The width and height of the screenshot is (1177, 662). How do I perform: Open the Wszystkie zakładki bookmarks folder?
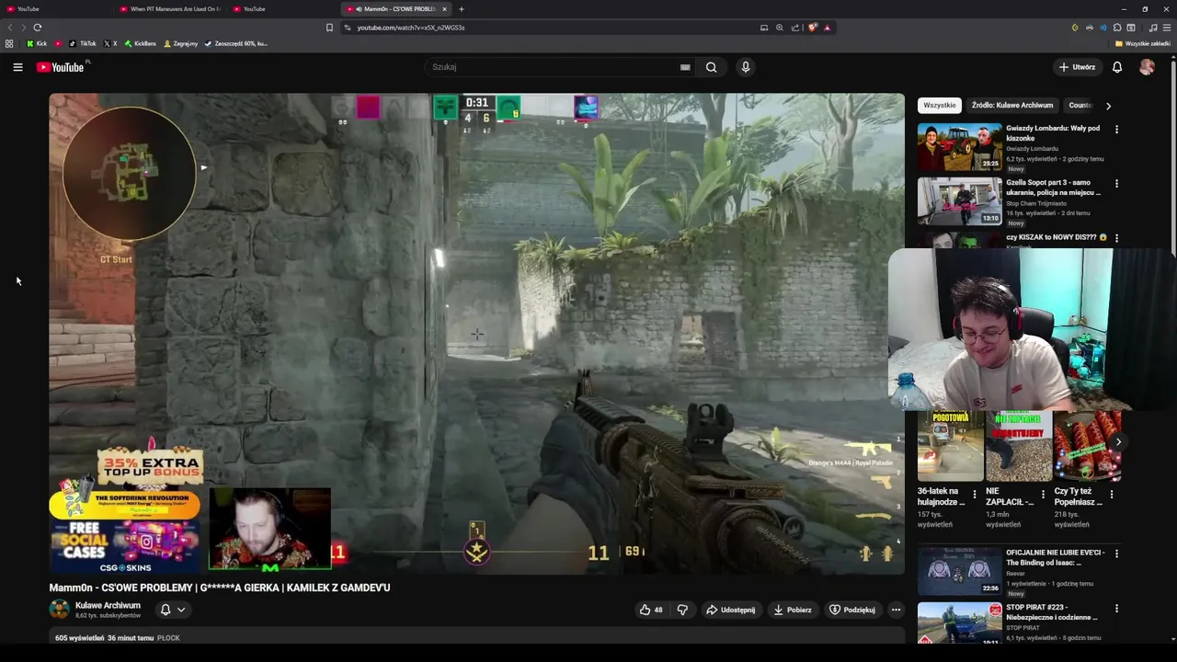pos(1143,43)
